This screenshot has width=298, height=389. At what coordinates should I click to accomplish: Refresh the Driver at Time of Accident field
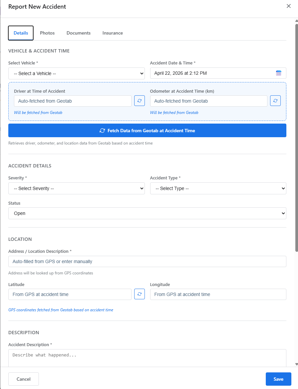click(x=140, y=101)
